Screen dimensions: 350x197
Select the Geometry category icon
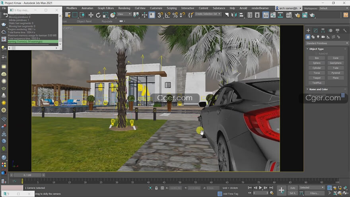(x=308, y=37)
